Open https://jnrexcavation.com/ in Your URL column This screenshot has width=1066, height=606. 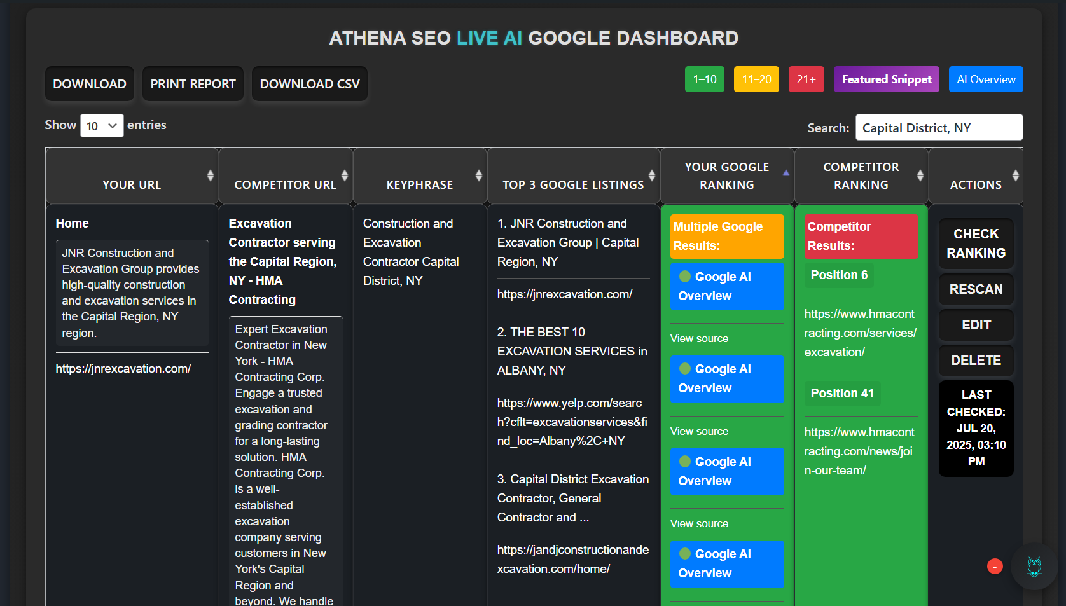(123, 369)
